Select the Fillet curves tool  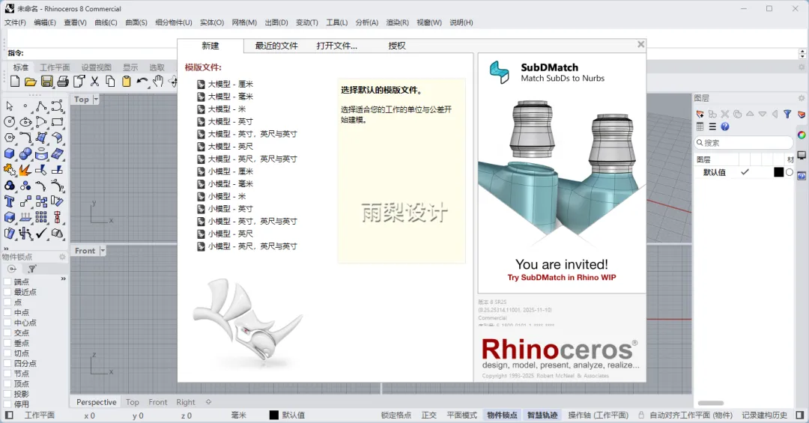[25, 138]
